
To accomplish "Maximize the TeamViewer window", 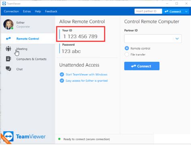I will pos(177,4).
